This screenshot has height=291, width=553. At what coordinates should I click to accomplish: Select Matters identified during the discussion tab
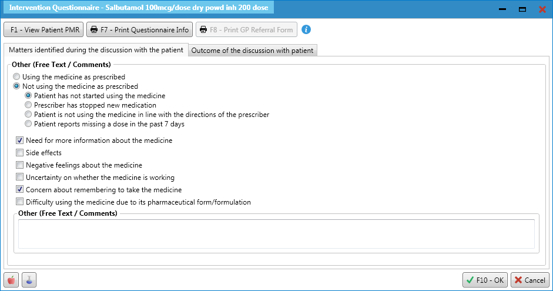coord(96,50)
